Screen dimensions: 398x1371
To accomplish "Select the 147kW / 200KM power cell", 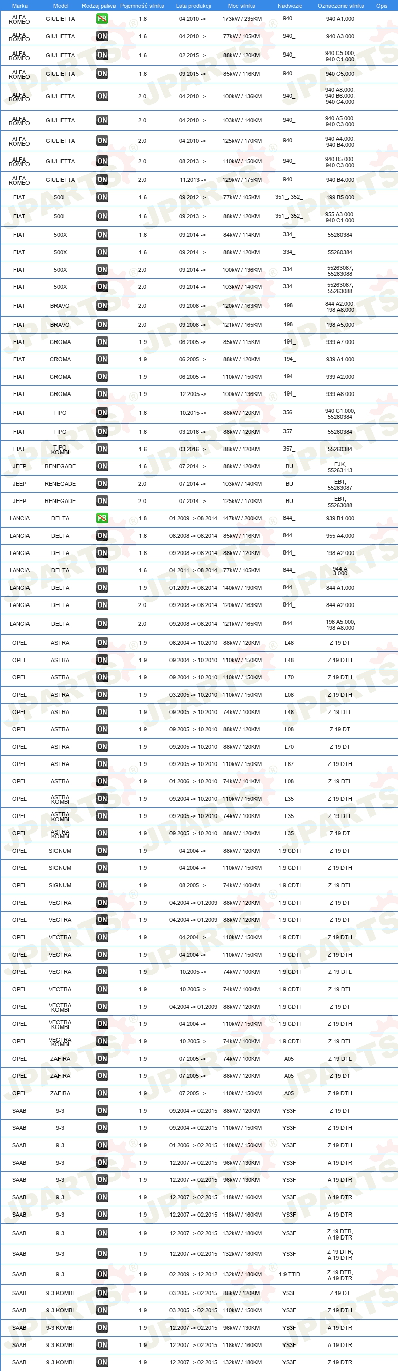I will (x=242, y=518).
